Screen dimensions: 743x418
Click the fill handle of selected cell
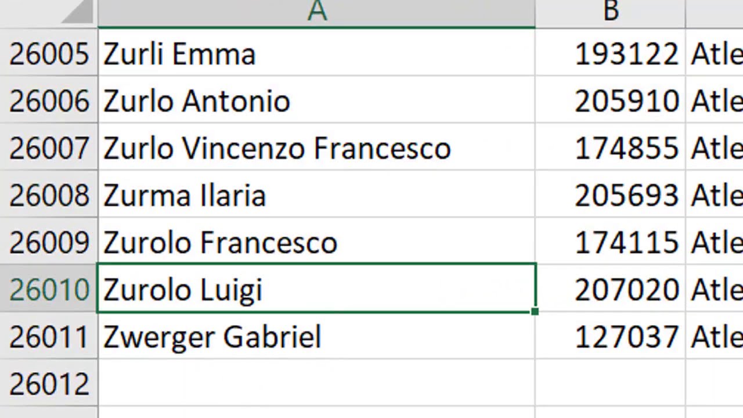click(x=535, y=312)
